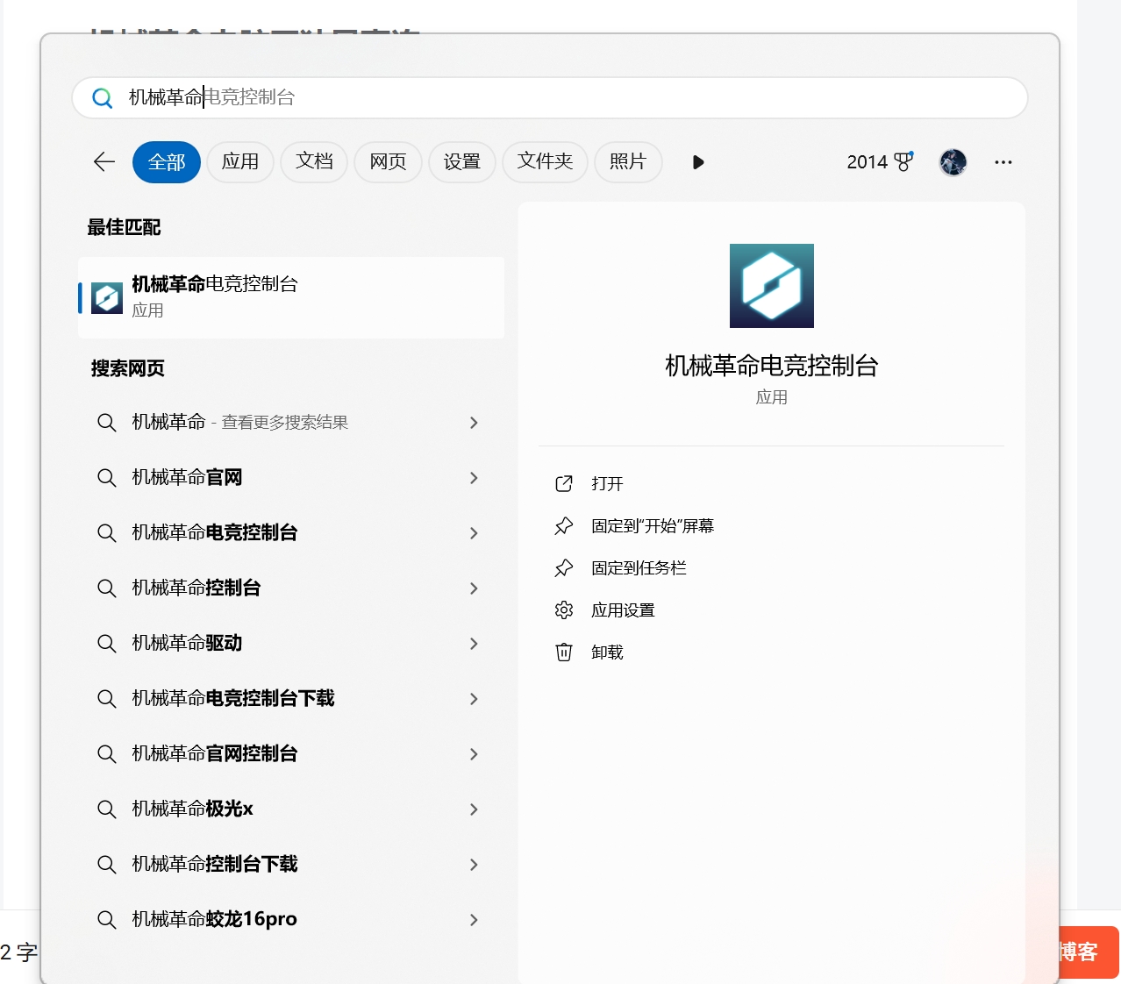Click the orange 博客 button behind
This screenshot has height=984, width=1121.
(x=1088, y=952)
